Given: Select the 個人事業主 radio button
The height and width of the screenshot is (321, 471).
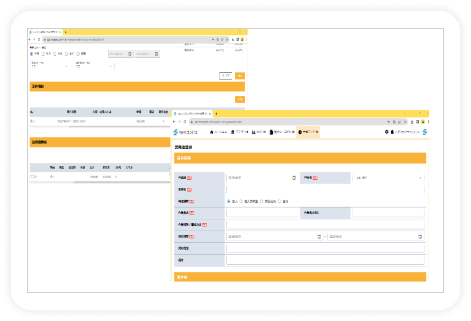Looking at the screenshot, I should (241, 202).
